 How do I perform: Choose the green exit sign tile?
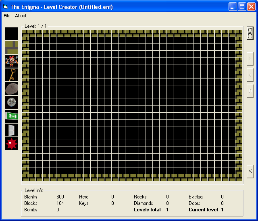point(12,116)
